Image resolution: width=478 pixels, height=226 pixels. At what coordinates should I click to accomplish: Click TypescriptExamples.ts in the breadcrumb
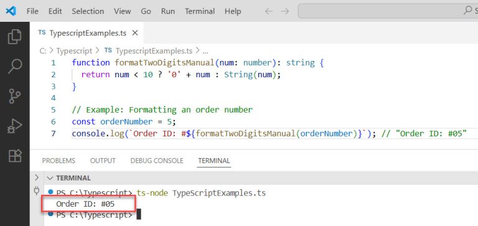pos(154,50)
